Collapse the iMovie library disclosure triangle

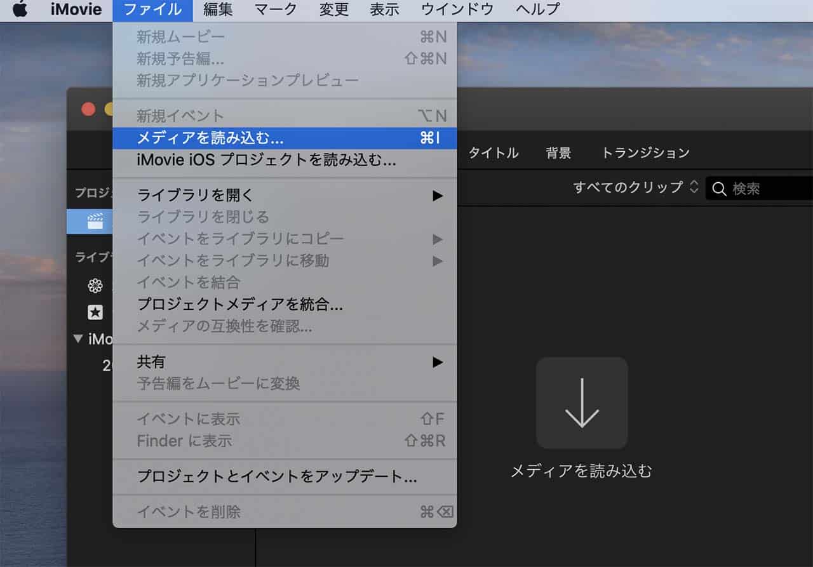[78, 338]
